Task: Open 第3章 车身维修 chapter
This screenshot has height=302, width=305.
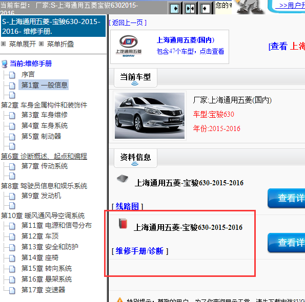Action: [45, 115]
